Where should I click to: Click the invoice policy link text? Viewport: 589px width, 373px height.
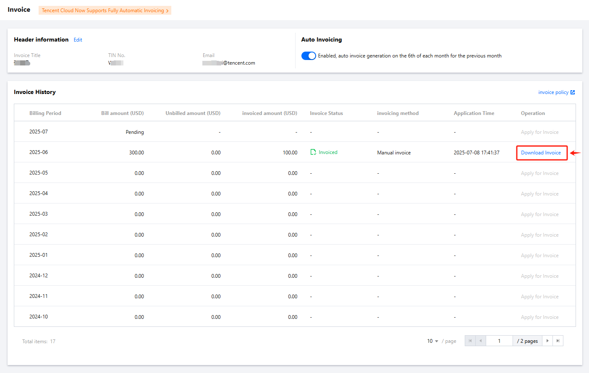click(x=553, y=92)
